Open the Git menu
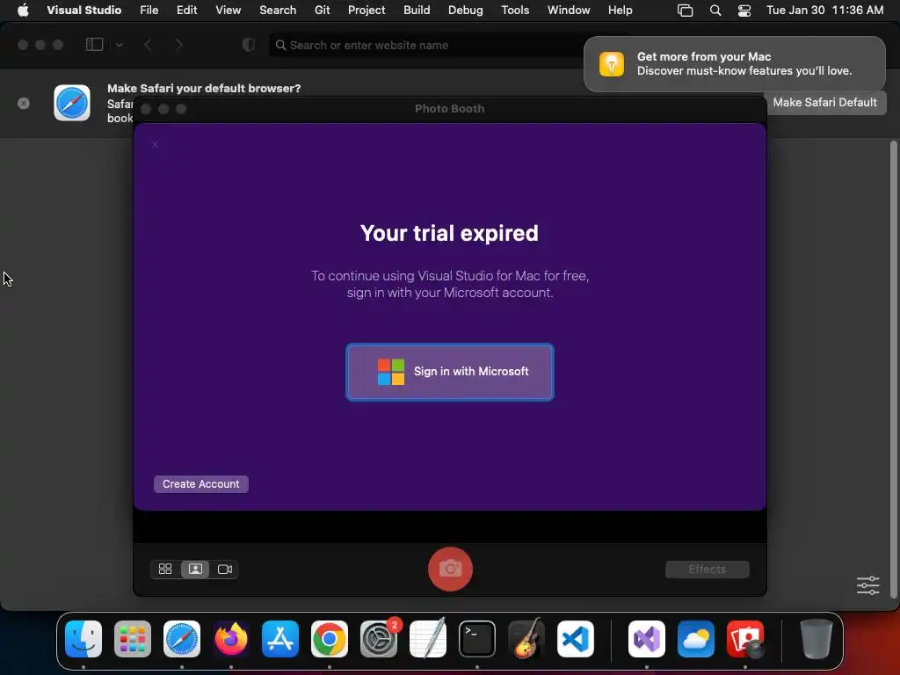The image size is (900, 675). tap(322, 11)
